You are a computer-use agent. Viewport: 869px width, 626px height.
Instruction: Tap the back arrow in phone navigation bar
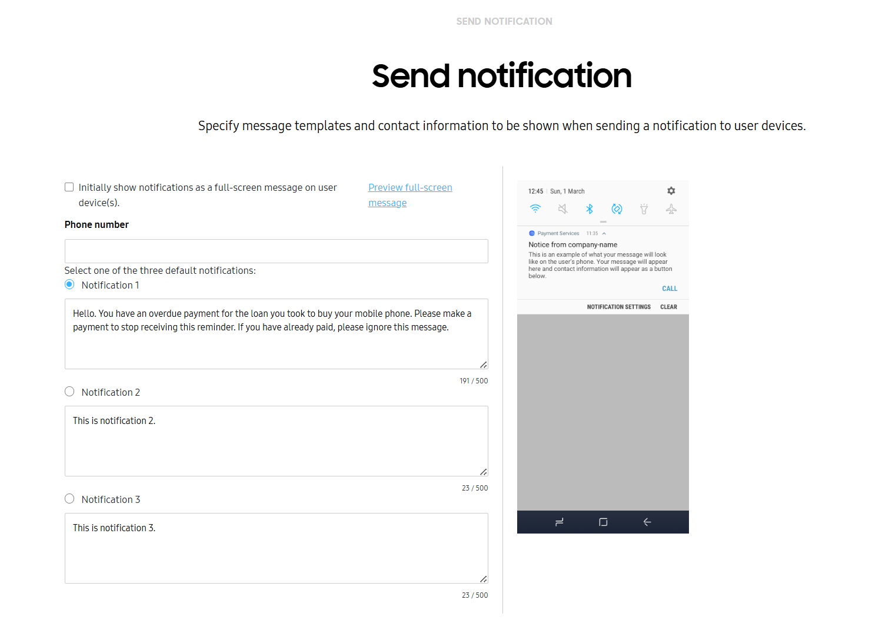pyautogui.click(x=647, y=522)
